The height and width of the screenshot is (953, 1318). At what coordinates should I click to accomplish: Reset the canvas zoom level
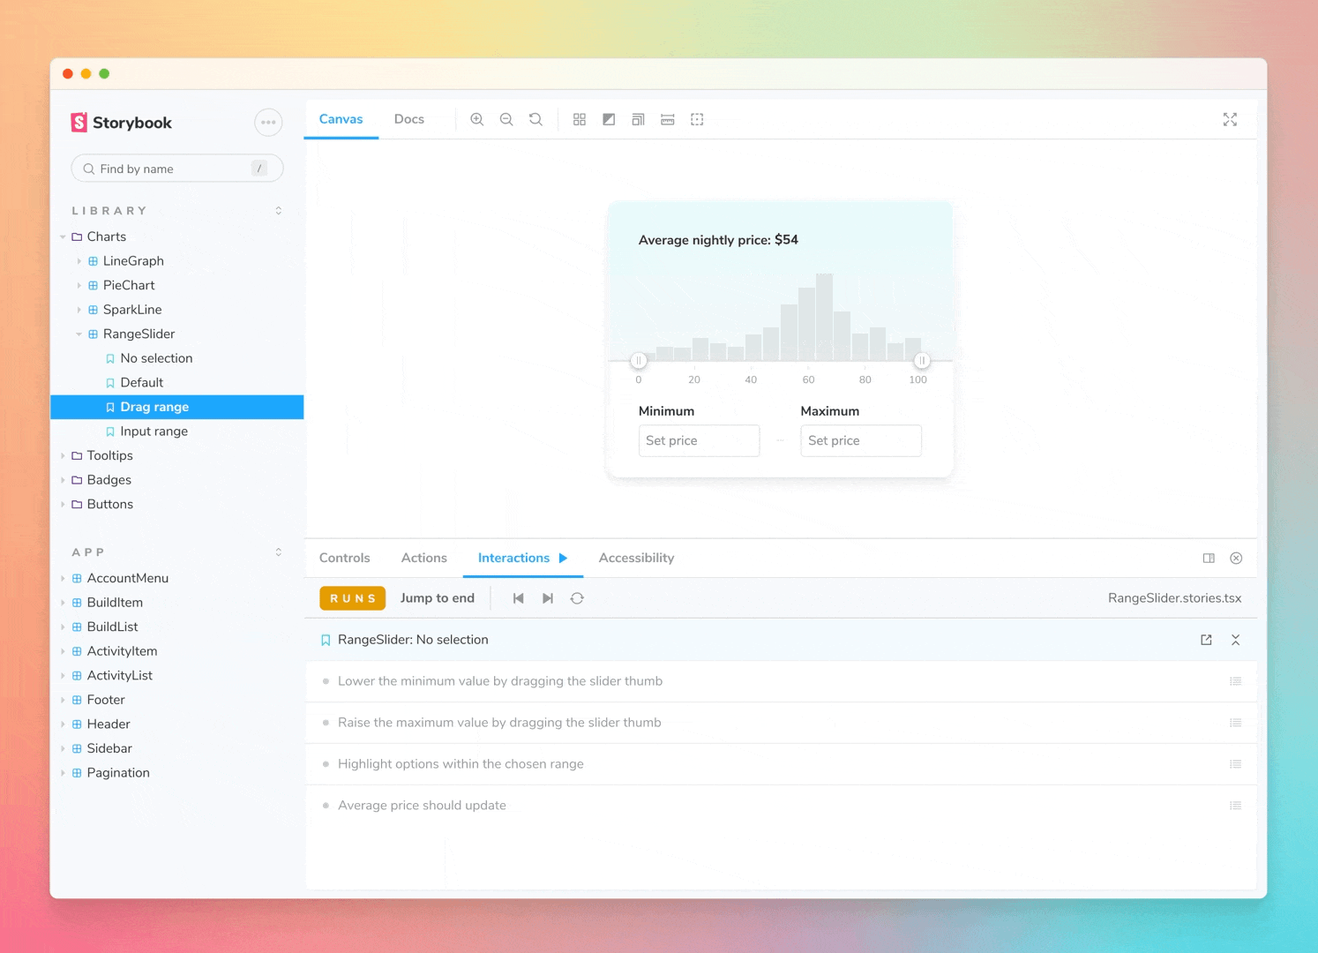(535, 119)
